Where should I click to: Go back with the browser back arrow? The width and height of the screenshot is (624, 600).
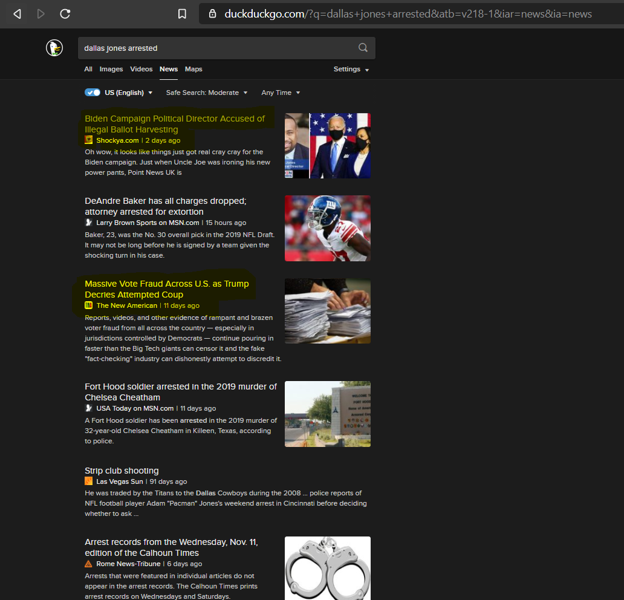tap(17, 14)
